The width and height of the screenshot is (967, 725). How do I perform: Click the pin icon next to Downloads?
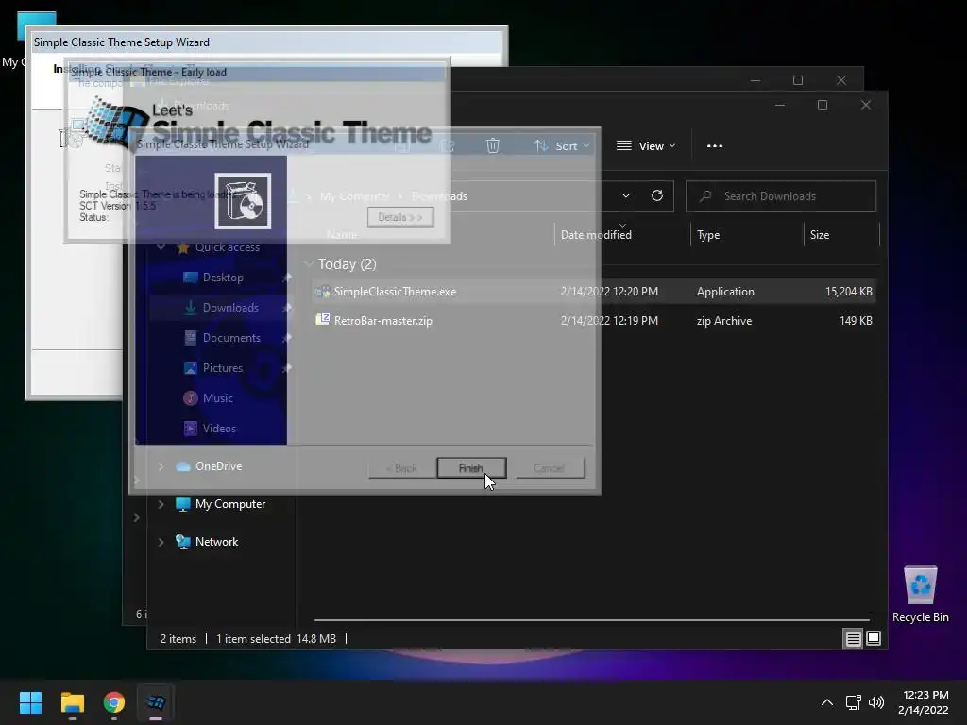[287, 308]
